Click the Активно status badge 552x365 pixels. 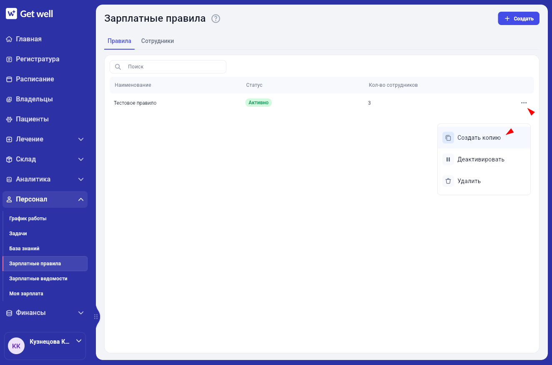click(258, 103)
